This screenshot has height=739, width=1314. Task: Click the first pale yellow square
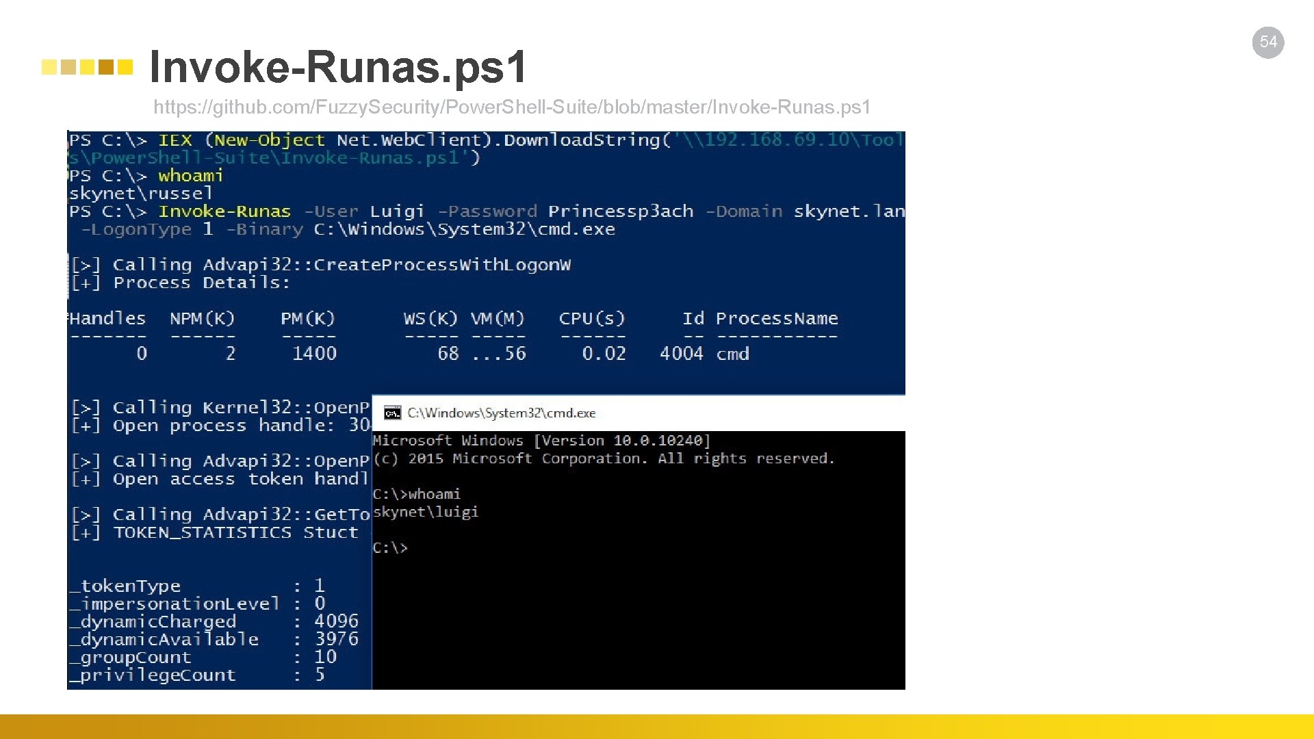(49, 67)
